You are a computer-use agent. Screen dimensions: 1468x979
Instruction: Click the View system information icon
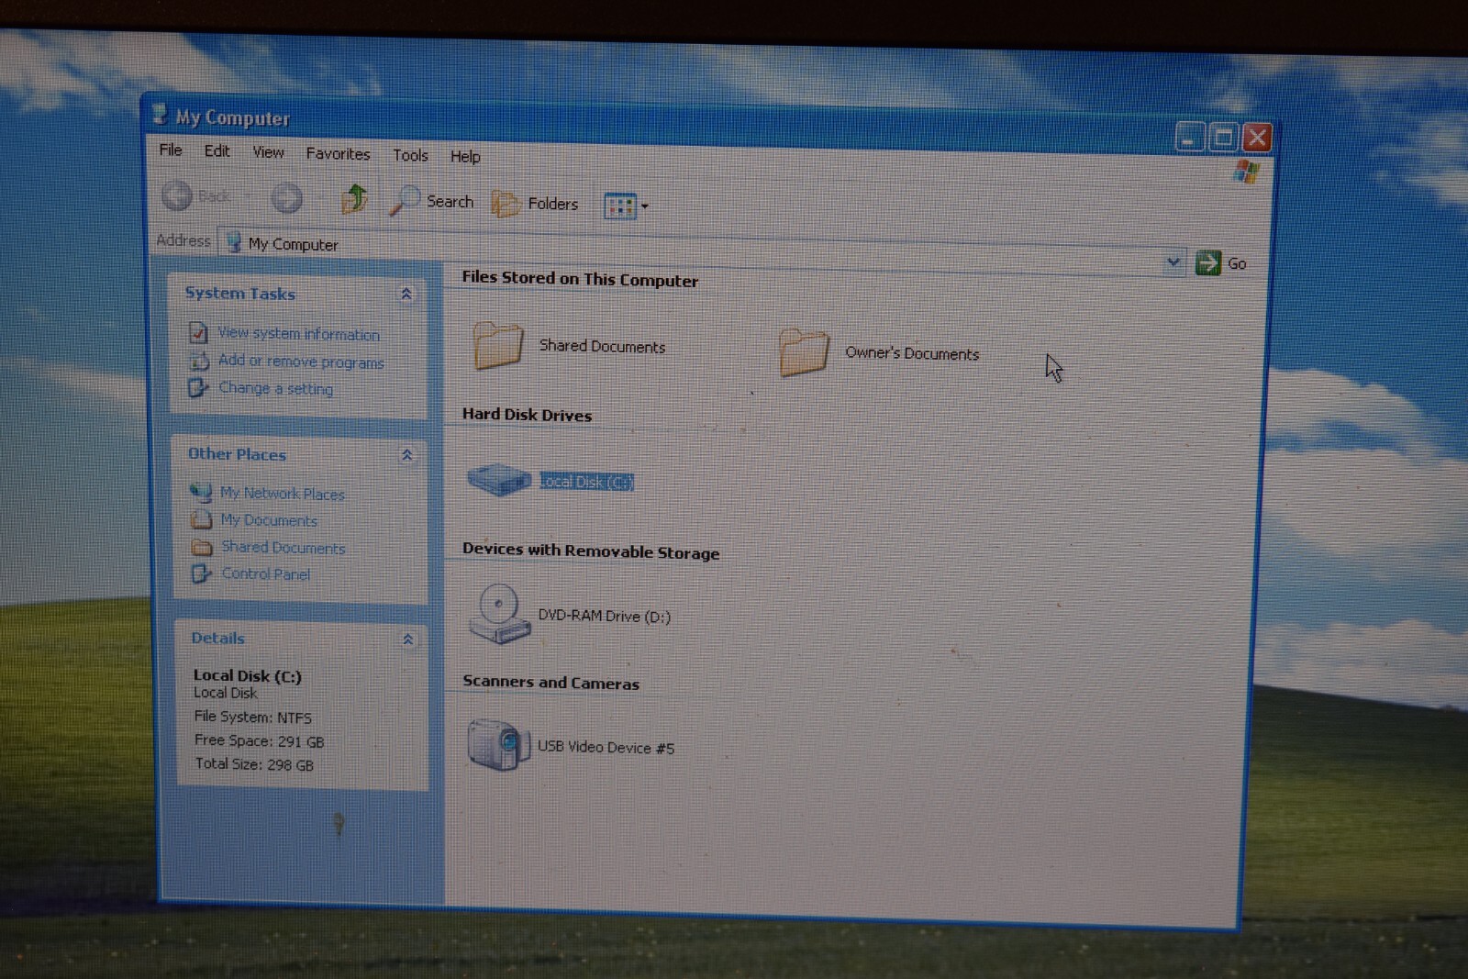(198, 332)
